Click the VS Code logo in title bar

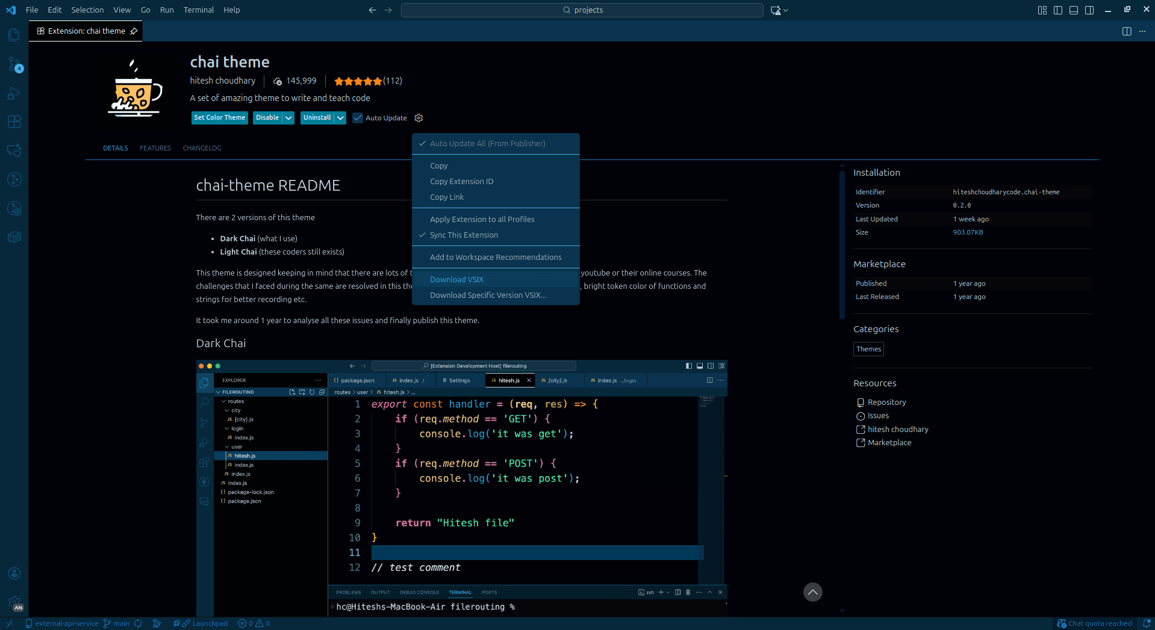tap(11, 10)
